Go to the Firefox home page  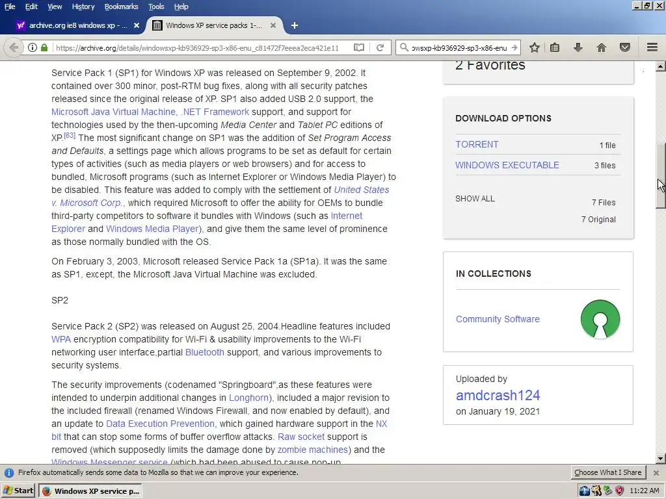point(601,47)
